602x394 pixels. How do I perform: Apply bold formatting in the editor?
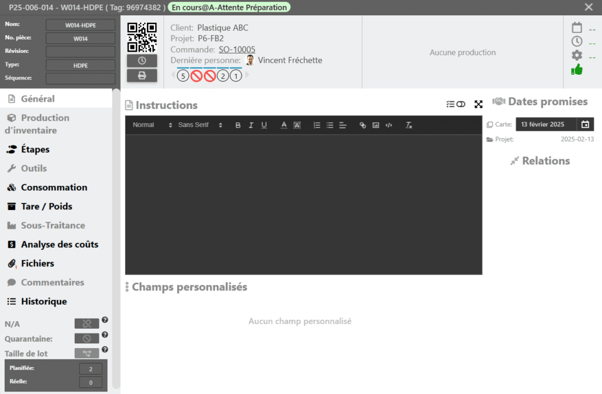[238, 125]
